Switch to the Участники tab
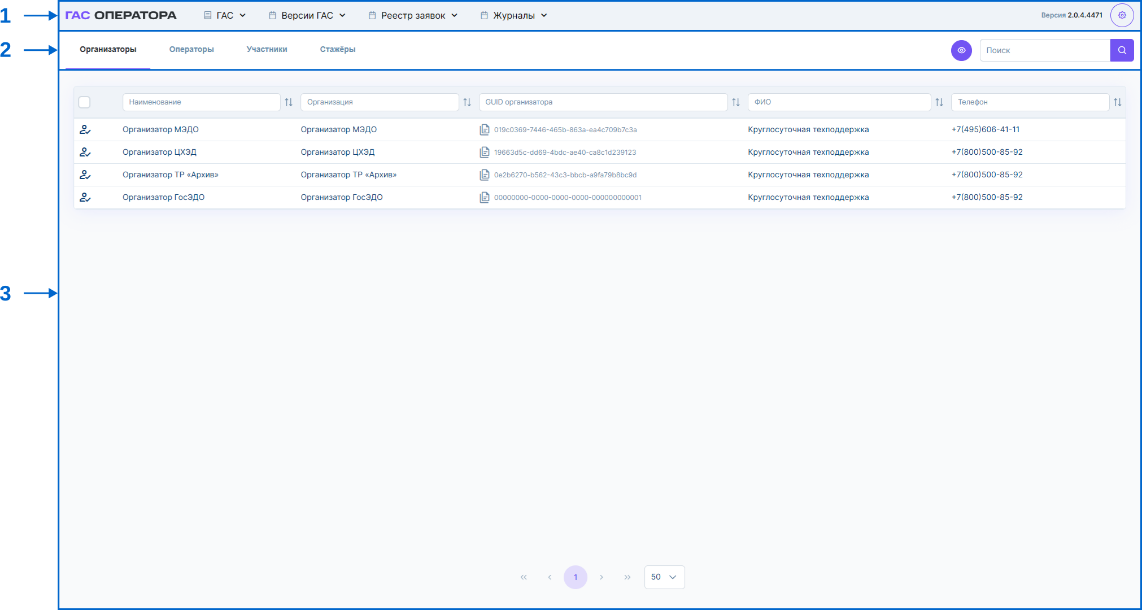The width and height of the screenshot is (1142, 610). pos(267,50)
